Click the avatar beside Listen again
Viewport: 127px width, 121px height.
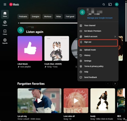click(x=21, y=30)
